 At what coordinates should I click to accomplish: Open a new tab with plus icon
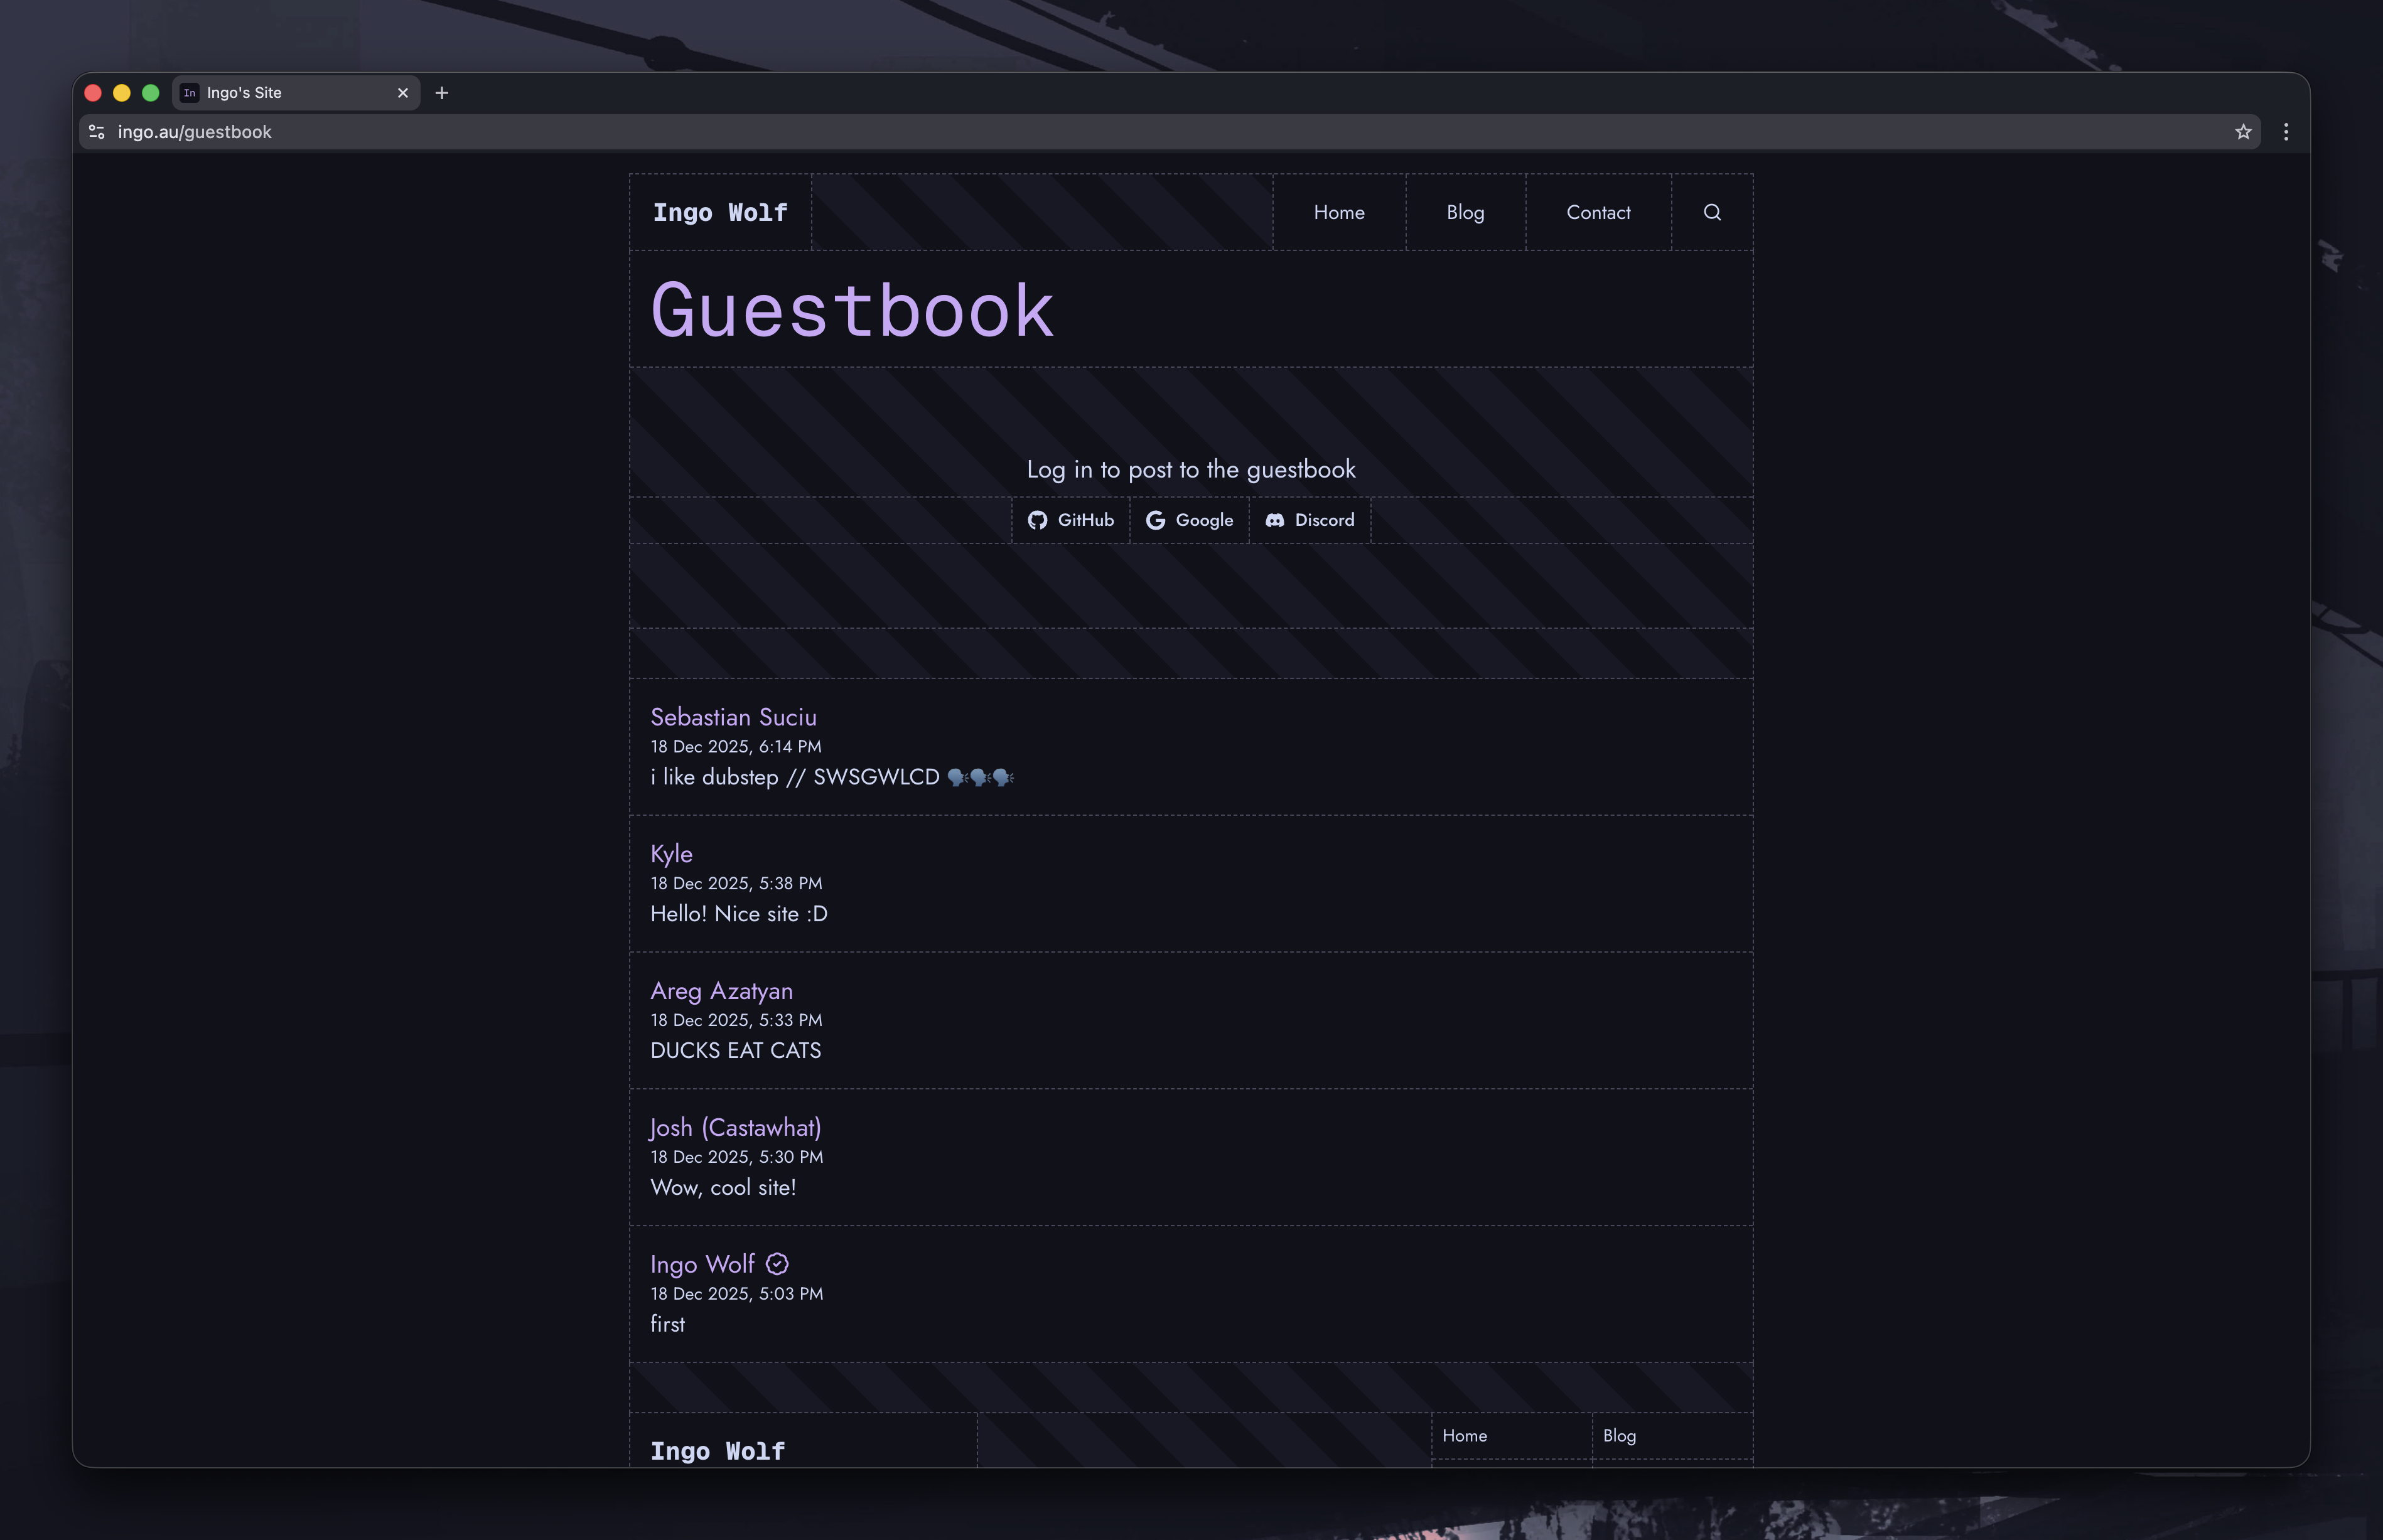441,93
